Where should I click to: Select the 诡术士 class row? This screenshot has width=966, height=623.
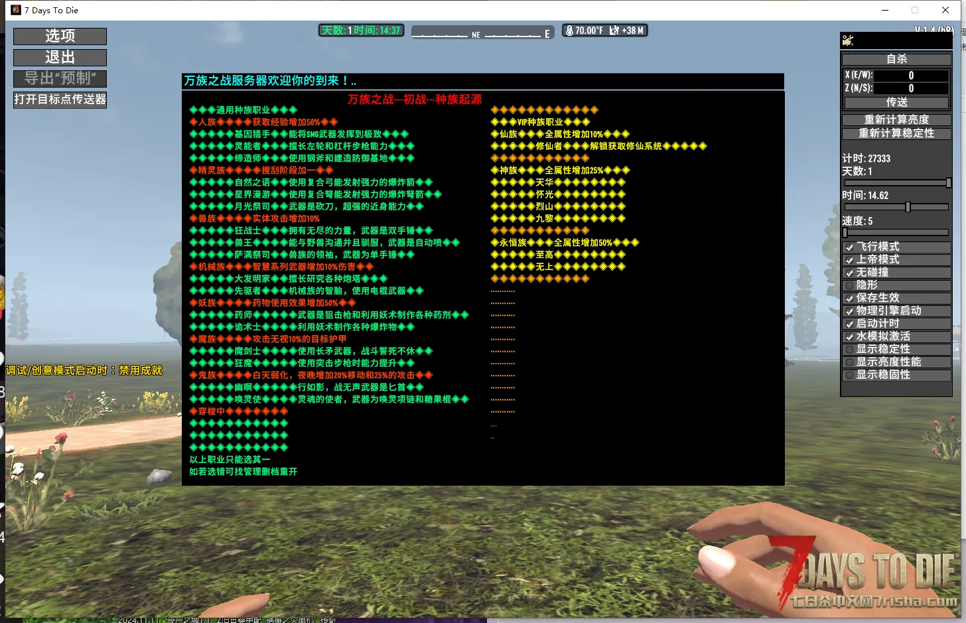coord(302,327)
